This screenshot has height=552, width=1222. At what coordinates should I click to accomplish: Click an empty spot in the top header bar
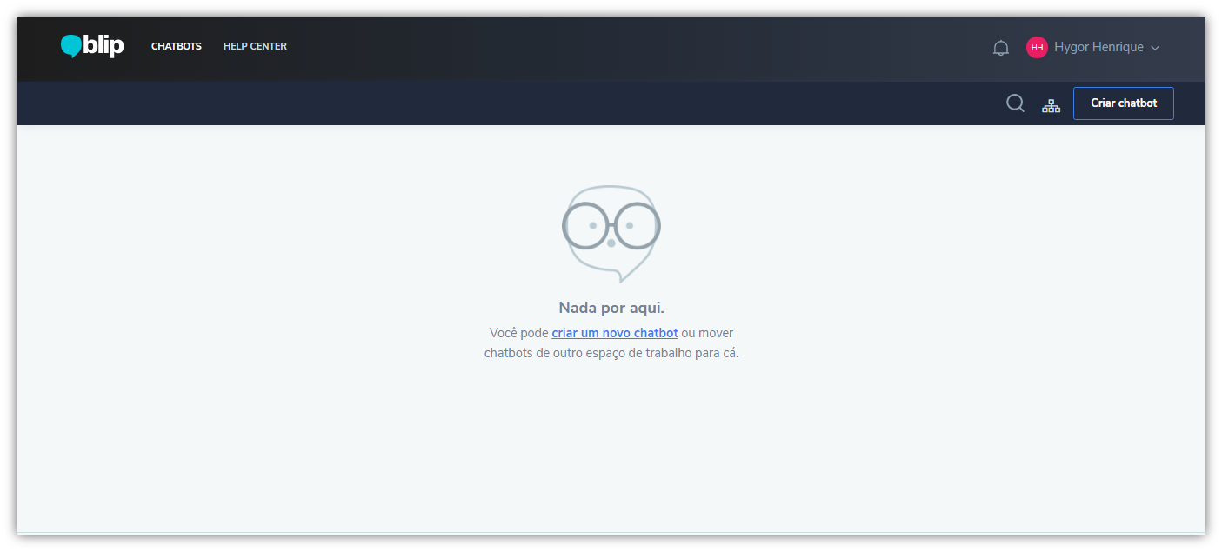pyautogui.click(x=609, y=49)
